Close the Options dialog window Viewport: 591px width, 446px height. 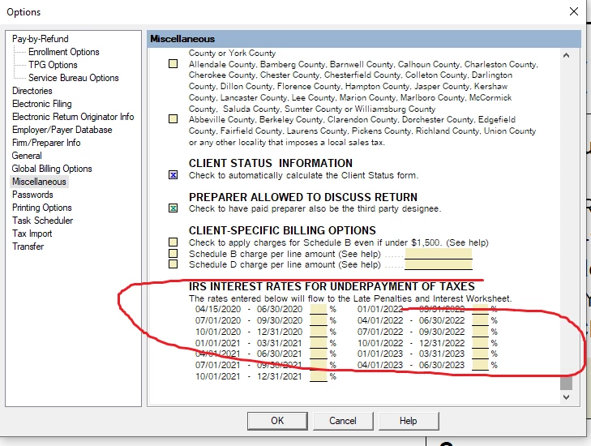[574, 11]
